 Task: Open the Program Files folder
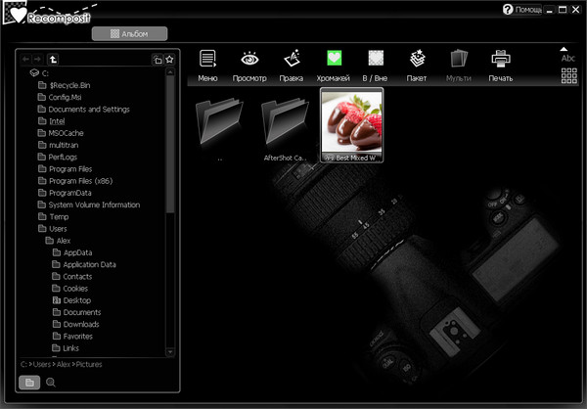tap(65, 169)
